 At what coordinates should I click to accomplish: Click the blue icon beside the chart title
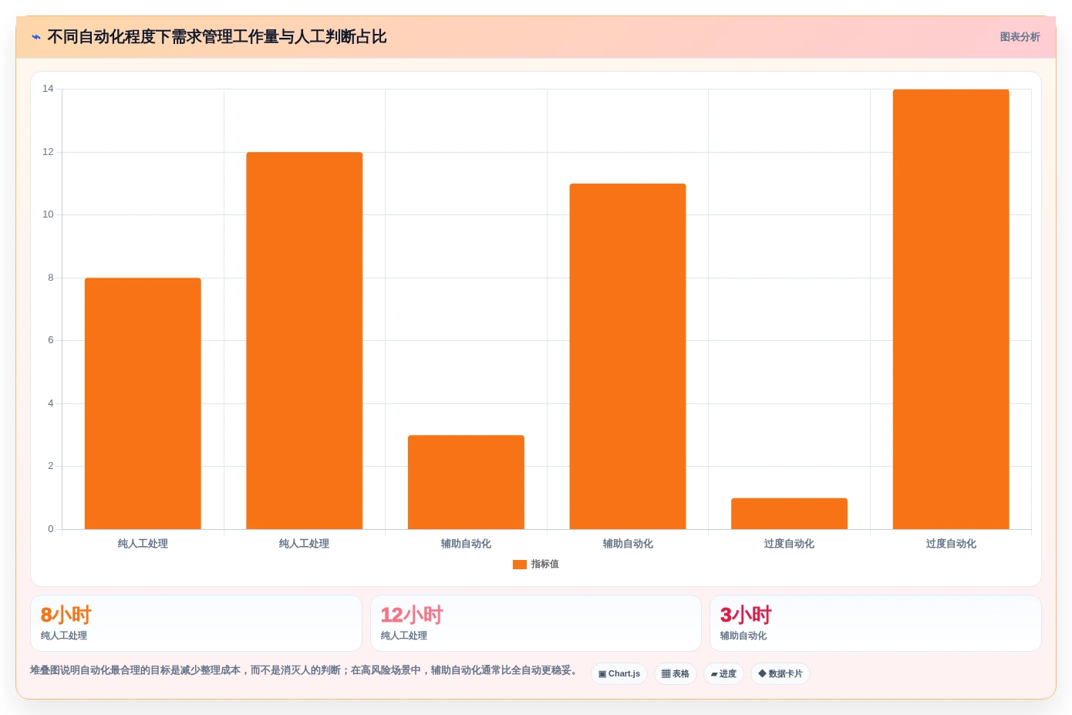[36, 37]
